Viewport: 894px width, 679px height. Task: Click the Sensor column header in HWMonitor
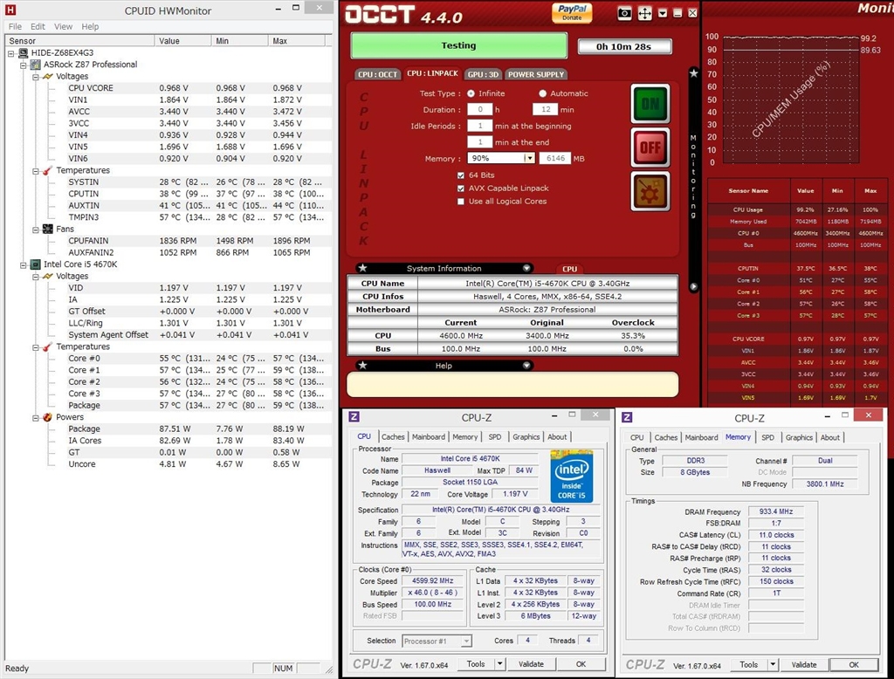[79, 41]
